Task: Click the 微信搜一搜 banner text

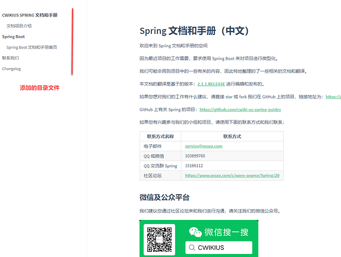Action: click(226, 232)
